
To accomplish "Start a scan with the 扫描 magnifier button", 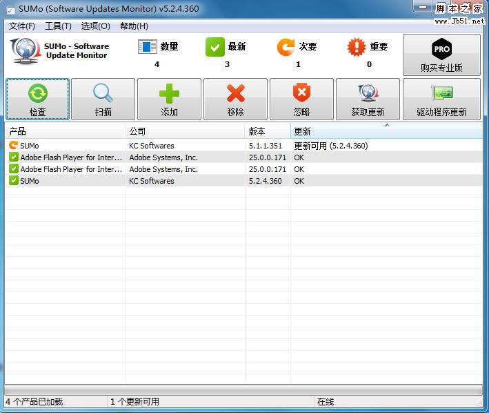I will click(x=103, y=99).
